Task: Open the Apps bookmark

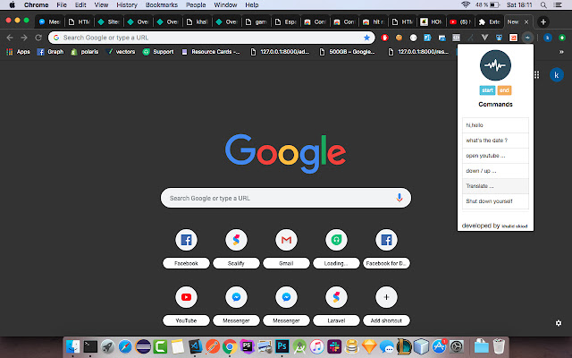Action: (x=18, y=52)
